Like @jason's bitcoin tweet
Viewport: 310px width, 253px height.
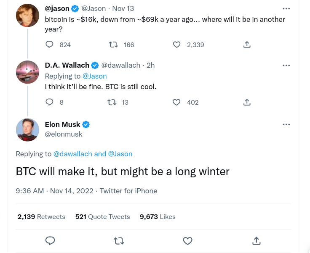point(177,45)
